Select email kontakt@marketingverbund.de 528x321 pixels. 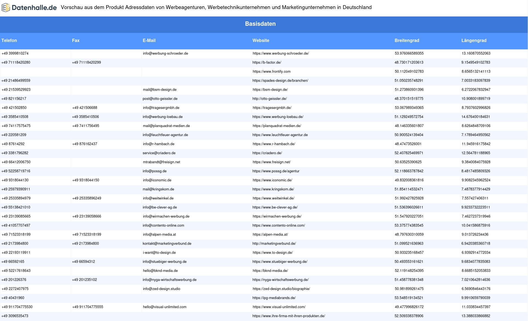[x=167, y=244]
